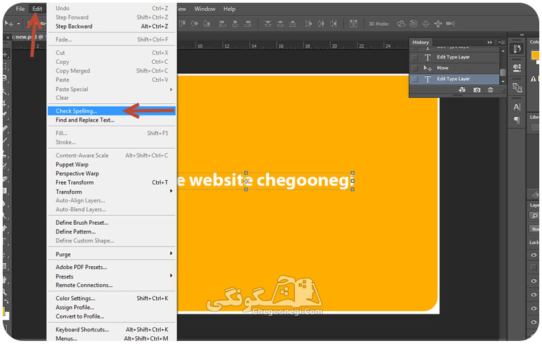Open the Window menu
The height and width of the screenshot is (345, 542).
204,9
